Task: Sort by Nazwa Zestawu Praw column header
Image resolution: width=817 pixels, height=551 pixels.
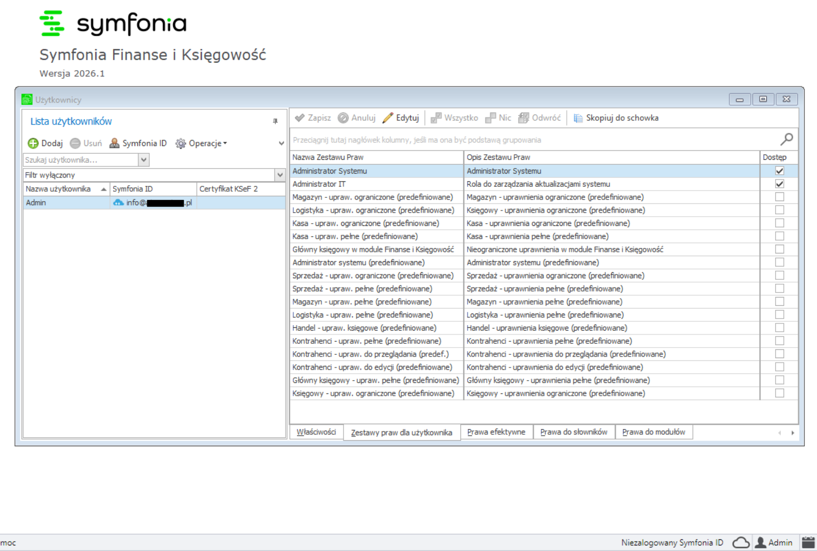Action: [376, 158]
